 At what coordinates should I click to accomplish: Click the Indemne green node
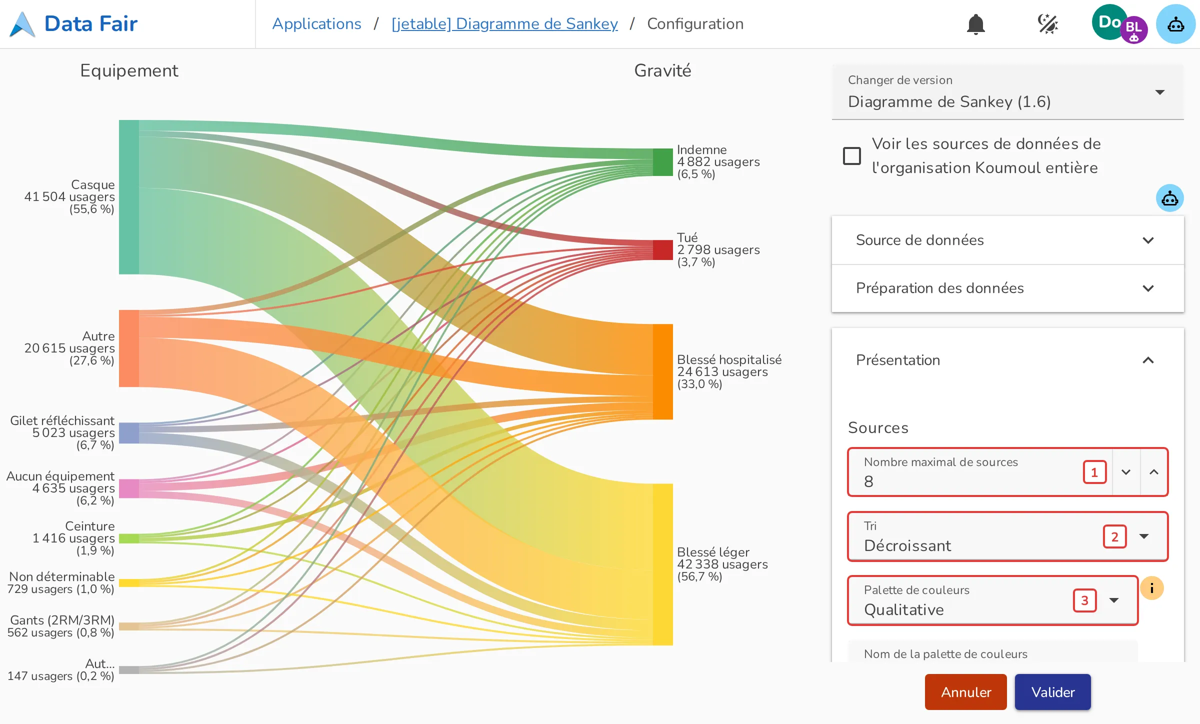pos(663,162)
